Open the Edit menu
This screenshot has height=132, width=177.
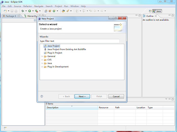coord(10,6)
